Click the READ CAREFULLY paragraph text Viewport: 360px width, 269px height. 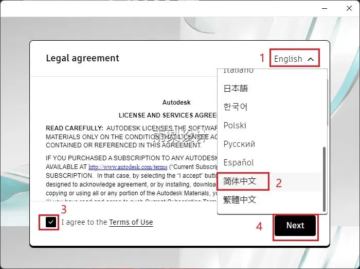tap(132, 137)
